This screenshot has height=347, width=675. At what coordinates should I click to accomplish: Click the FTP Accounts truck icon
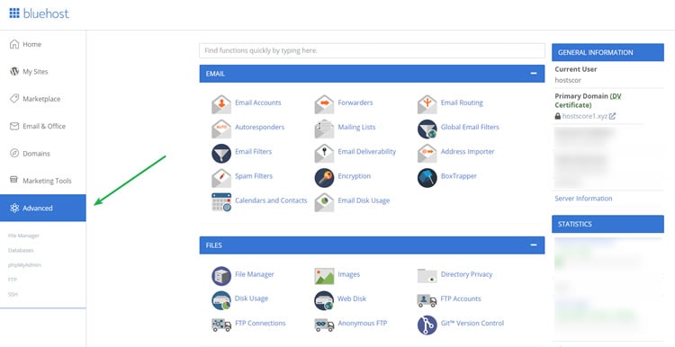pyautogui.click(x=427, y=300)
